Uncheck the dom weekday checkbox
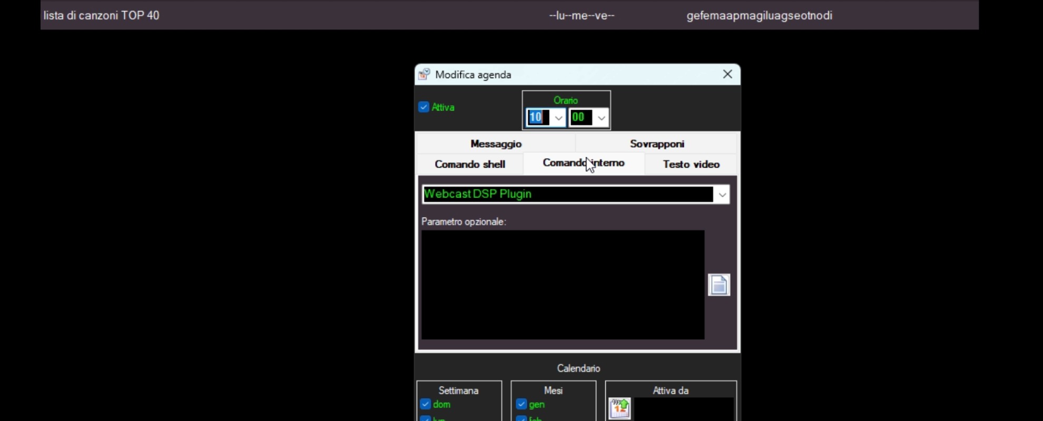The height and width of the screenshot is (421, 1043). pyautogui.click(x=426, y=404)
